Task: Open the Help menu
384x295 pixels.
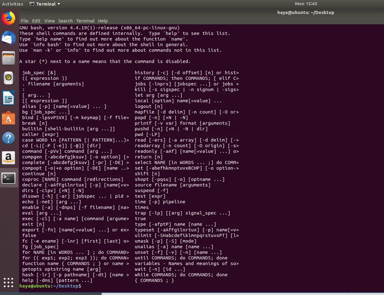Action: [x=103, y=21]
